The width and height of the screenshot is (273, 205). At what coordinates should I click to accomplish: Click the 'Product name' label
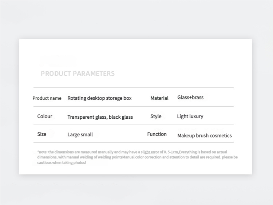(x=47, y=98)
